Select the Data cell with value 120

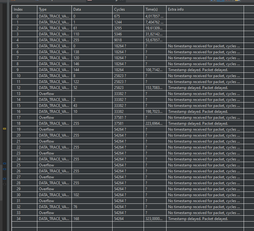(92, 58)
